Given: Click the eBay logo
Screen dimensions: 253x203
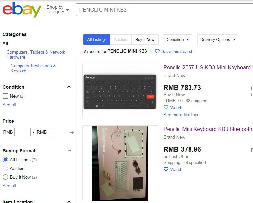Looking at the screenshot, I should 22,10.
